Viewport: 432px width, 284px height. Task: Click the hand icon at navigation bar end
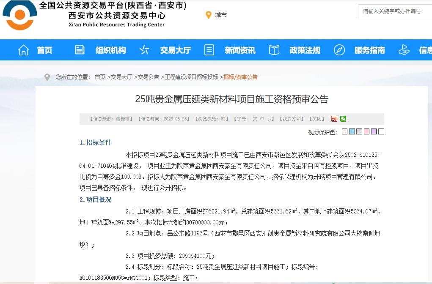tap(404, 50)
